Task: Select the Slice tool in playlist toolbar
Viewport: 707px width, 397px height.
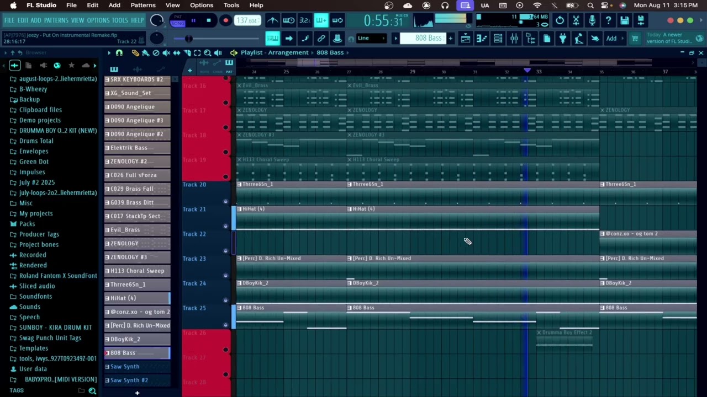Action: pyautogui.click(x=187, y=52)
